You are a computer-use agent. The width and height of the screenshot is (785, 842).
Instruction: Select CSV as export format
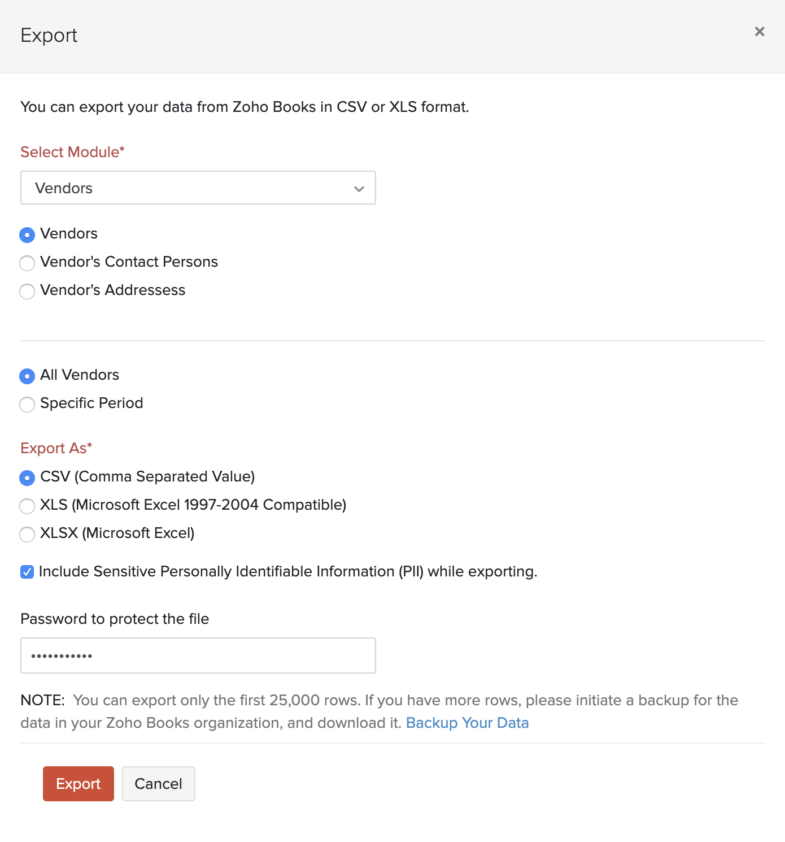(27, 478)
